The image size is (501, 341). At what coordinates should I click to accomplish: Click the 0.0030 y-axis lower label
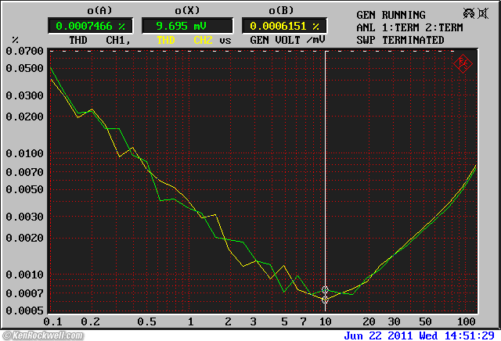click(24, 217)
